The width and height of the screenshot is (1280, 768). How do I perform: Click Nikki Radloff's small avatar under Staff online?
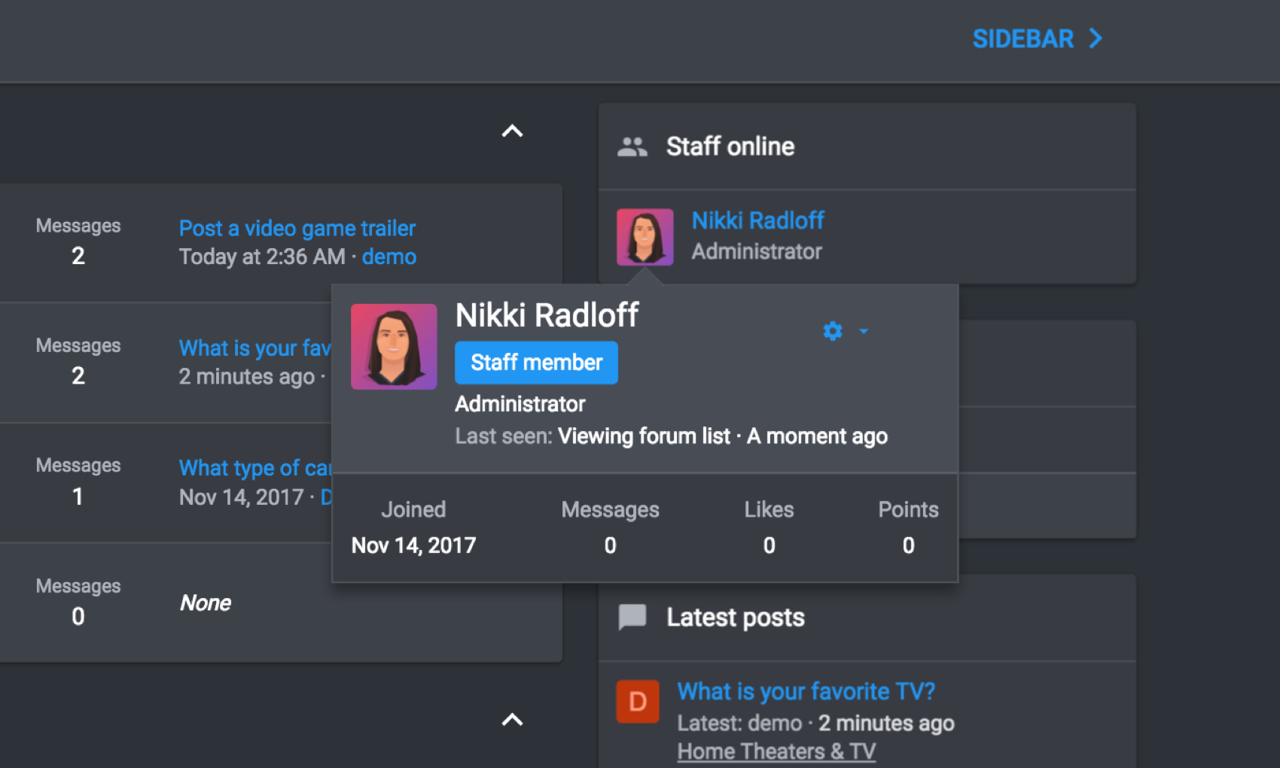coord(645,237)
